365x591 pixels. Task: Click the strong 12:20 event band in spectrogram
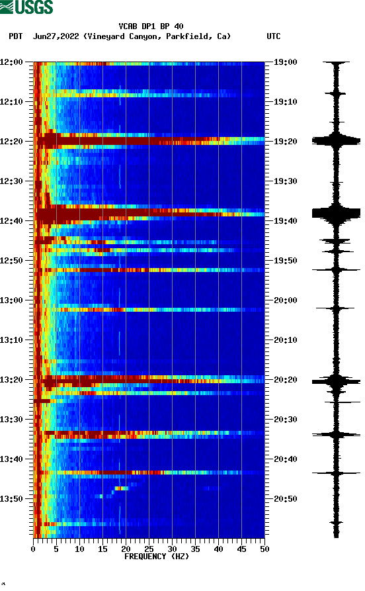[149, 141]
